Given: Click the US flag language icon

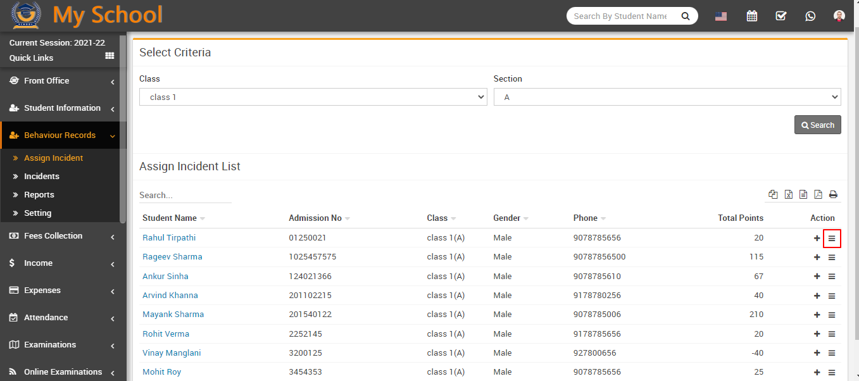Looking at the screenshot, I should pyautogui.click(x=720, y=16).
